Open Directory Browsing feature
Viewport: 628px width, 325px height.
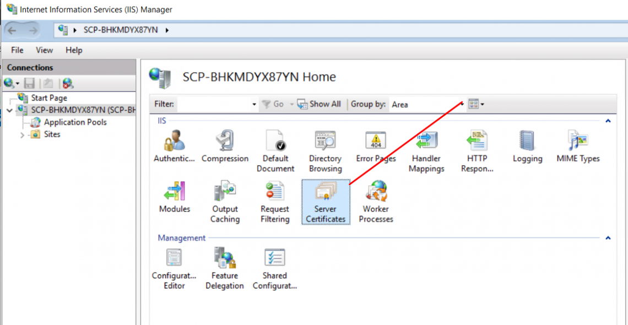pos(325,151)
